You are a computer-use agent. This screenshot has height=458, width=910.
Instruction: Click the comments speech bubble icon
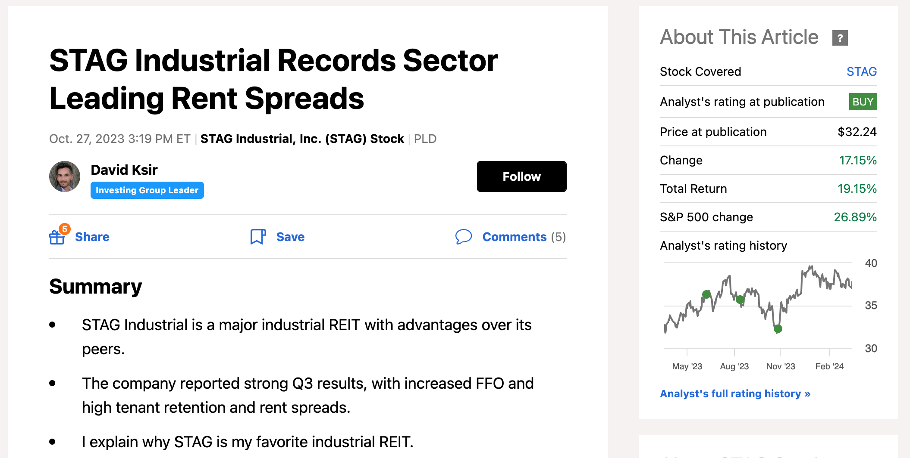464,237
